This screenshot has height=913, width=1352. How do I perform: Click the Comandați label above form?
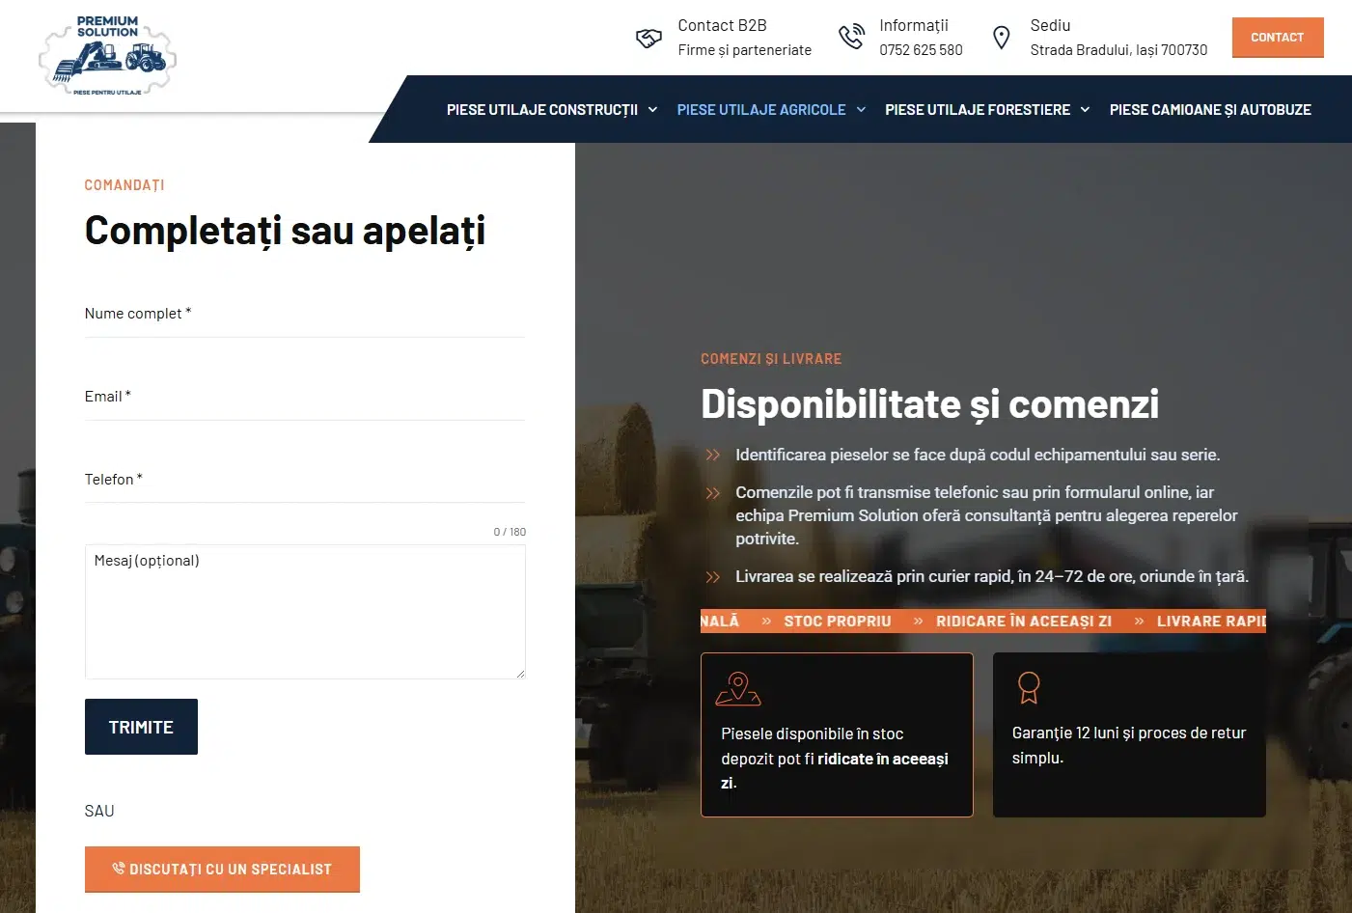click(124, 185)
